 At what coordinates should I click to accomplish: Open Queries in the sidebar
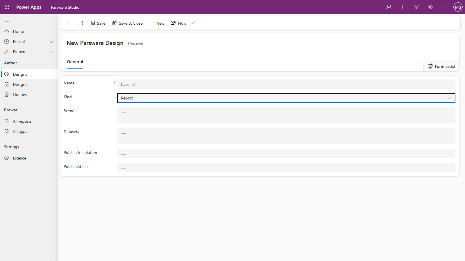pyautogui.click(x=29, y=95)
